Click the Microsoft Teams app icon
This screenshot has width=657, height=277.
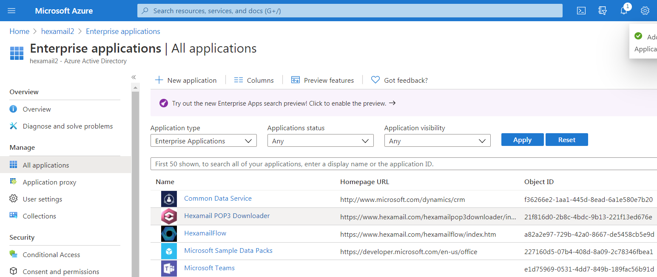[169, 269]
